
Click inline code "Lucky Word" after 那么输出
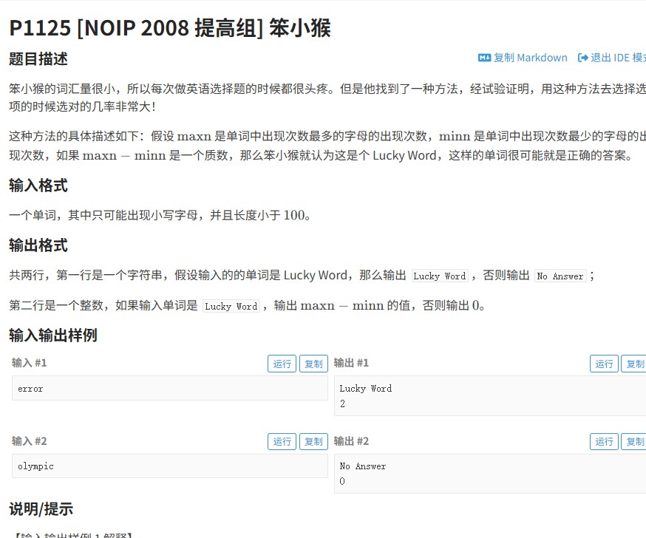click(440, 276)
